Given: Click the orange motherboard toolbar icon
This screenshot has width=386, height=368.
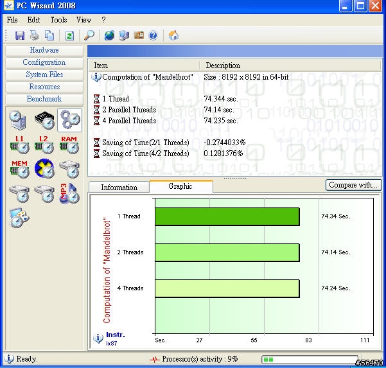Looking at the screenshot, I should pos(139,35).
